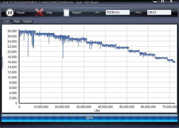This screenshot has height=128, width=179.
Task: Click the 24,000 y-axis label
Action: (12, 41)
